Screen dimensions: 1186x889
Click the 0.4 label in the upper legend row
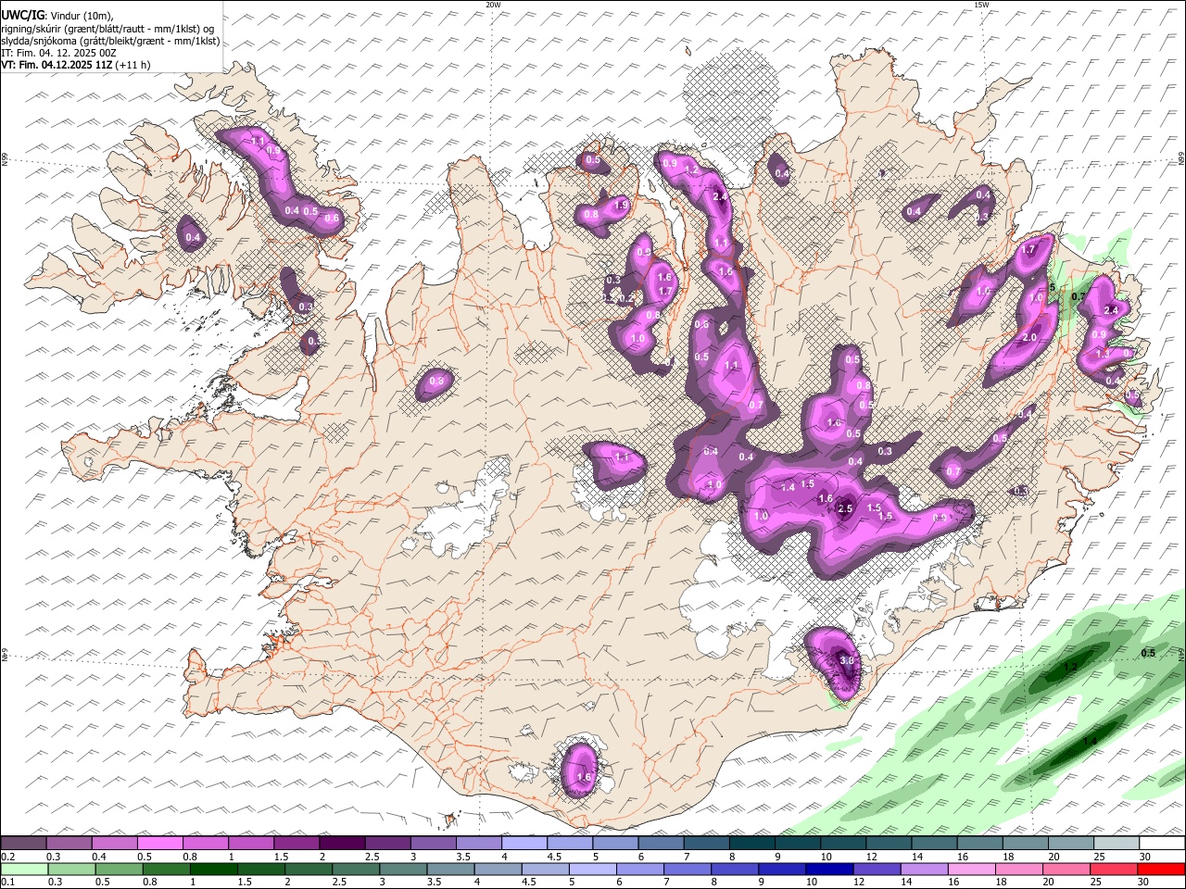pyautogui.click(x=98, y=857)
